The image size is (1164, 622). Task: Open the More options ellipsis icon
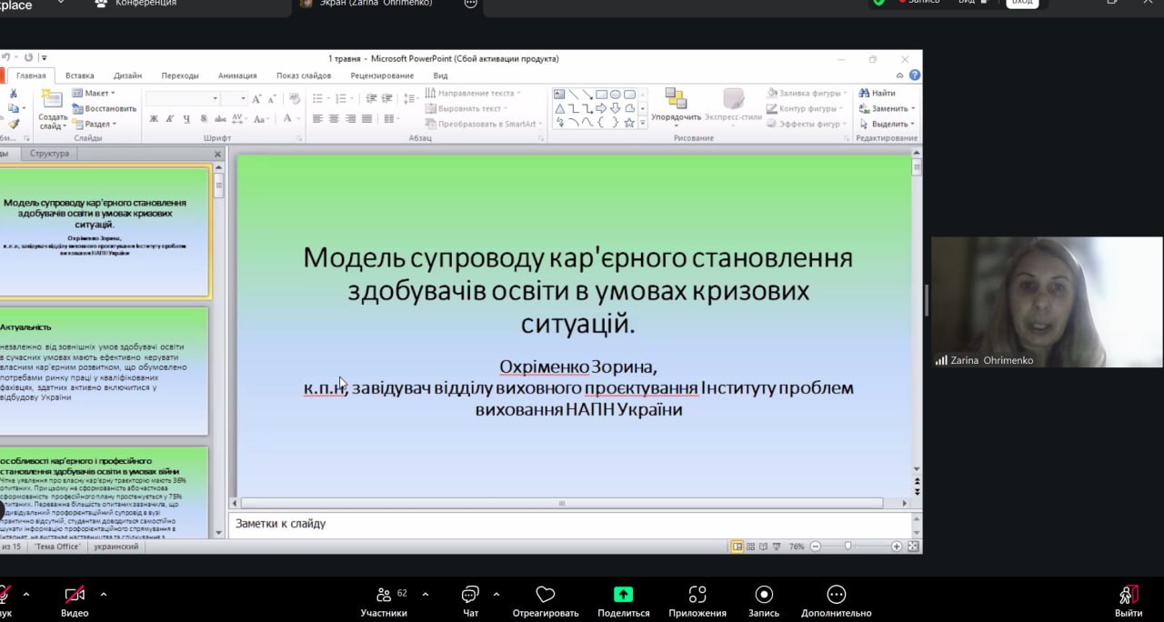[x=837, y=596]
